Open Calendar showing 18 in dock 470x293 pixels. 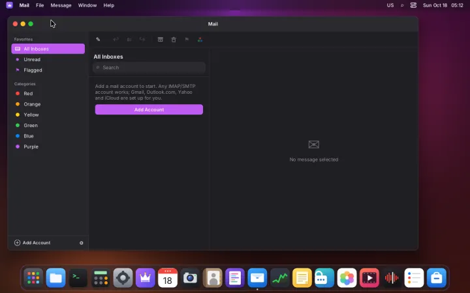168,278
